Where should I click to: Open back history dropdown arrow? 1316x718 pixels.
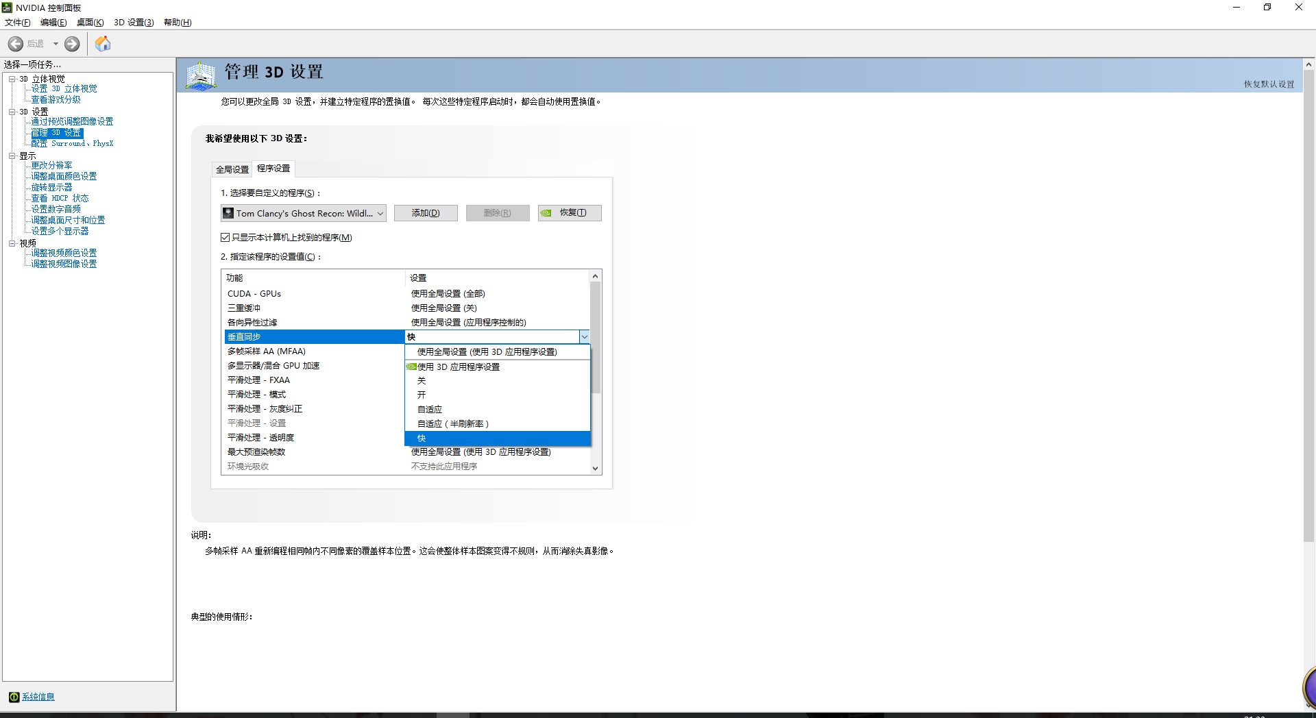pyautogui.click(x=56, y=44)
